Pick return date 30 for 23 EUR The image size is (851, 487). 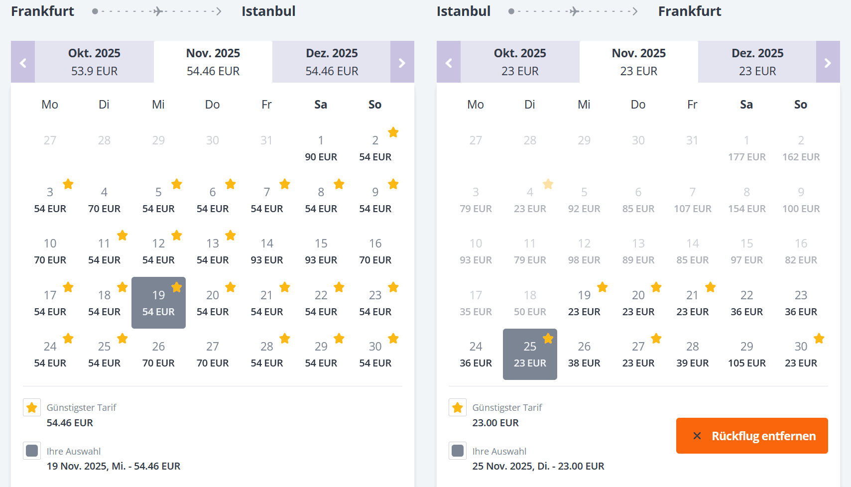(801, 354)
